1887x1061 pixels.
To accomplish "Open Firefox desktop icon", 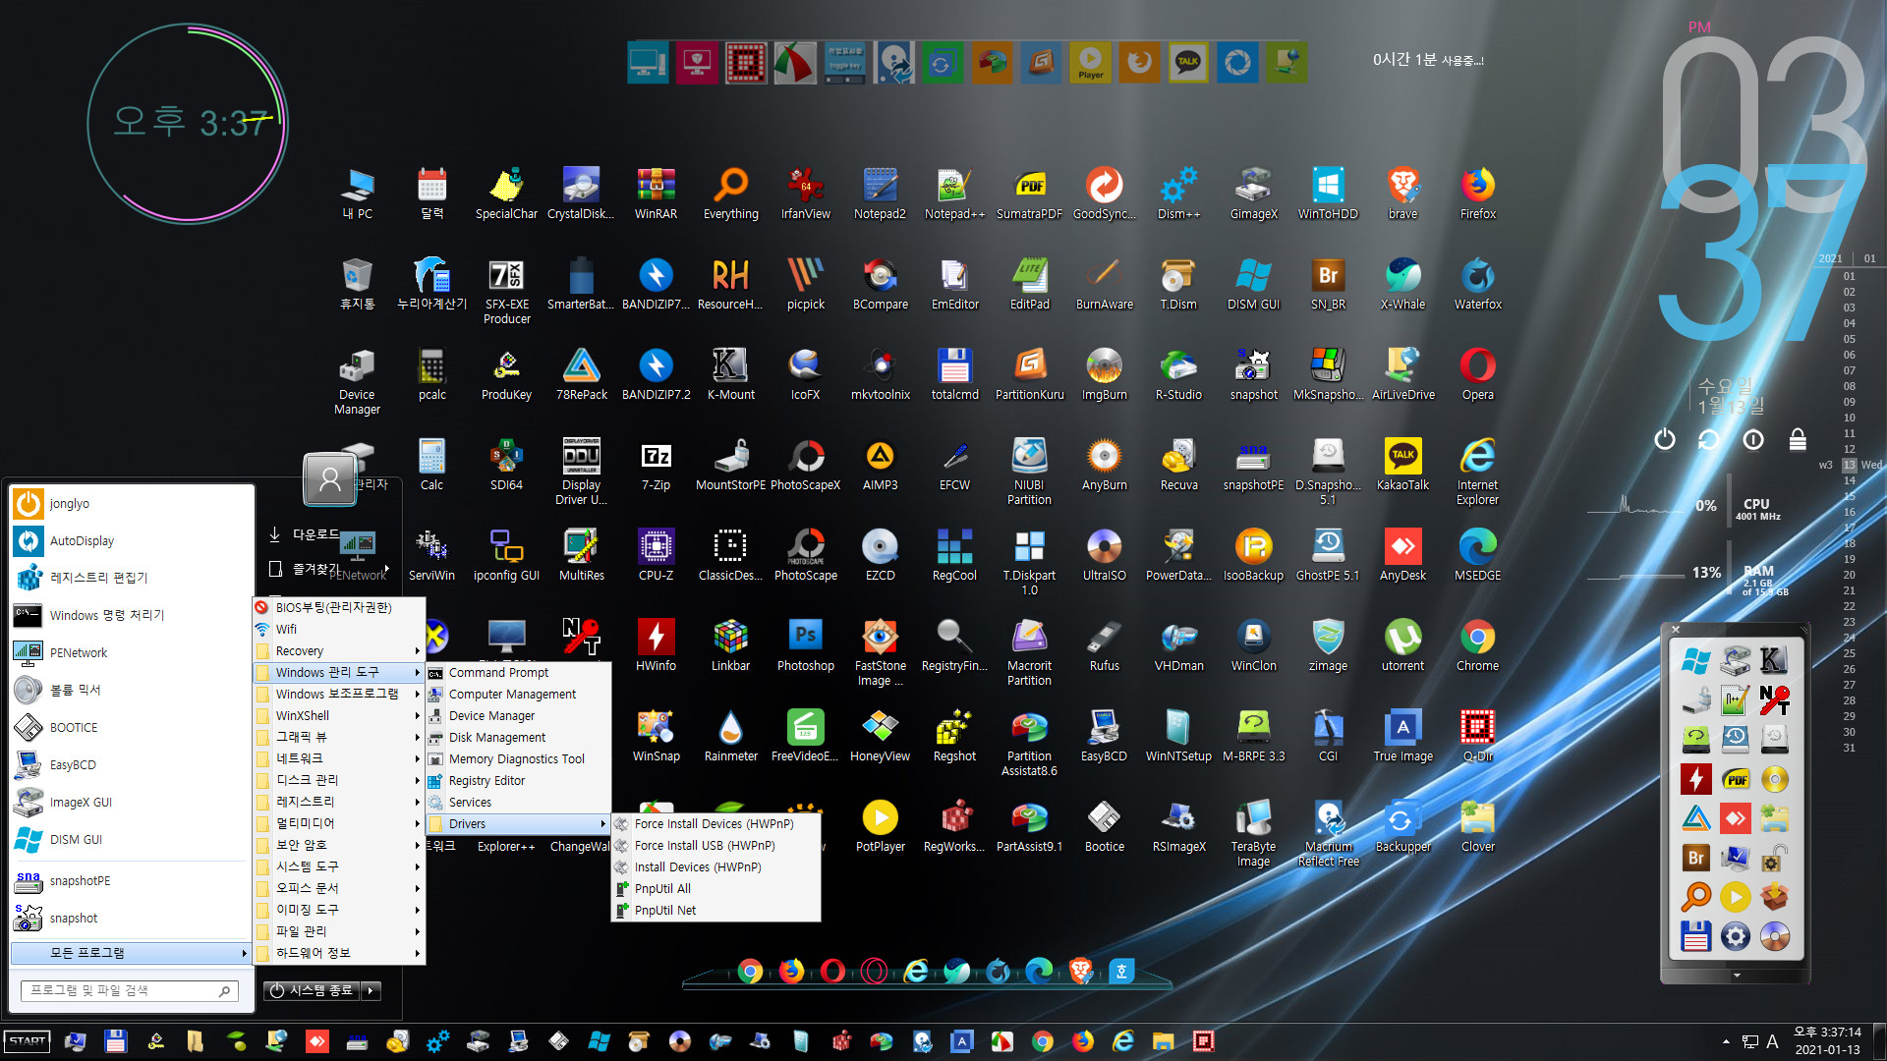I will (x=1477, y=193).
